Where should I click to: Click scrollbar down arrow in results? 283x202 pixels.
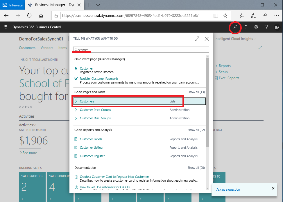pos(207,188)
